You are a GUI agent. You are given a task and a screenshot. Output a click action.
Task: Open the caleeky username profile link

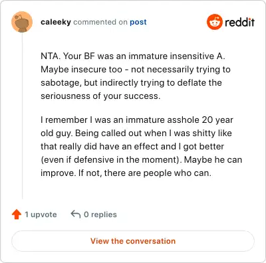(x=56, y=22)
